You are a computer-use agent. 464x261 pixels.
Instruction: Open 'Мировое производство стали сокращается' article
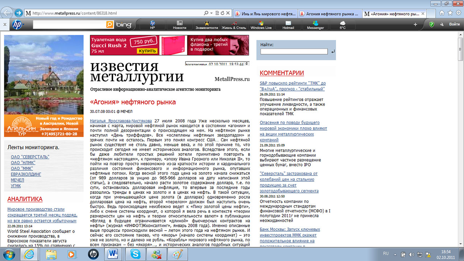[x=42, y=215]
